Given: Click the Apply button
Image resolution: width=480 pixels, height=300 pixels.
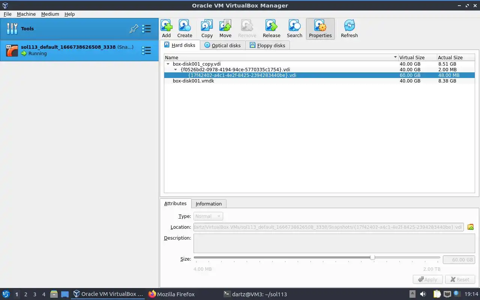Looking at the screenshot, I should [428, 279].
